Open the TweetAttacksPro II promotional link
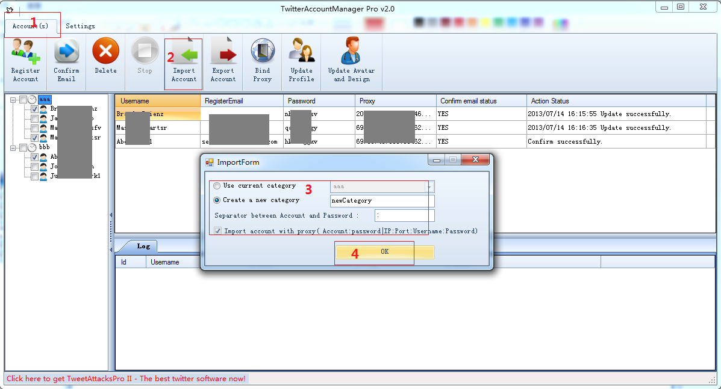Screen dimensions: 721x389 click(126, 379)
